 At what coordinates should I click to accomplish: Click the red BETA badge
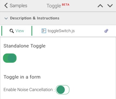(x=66, y=5)
